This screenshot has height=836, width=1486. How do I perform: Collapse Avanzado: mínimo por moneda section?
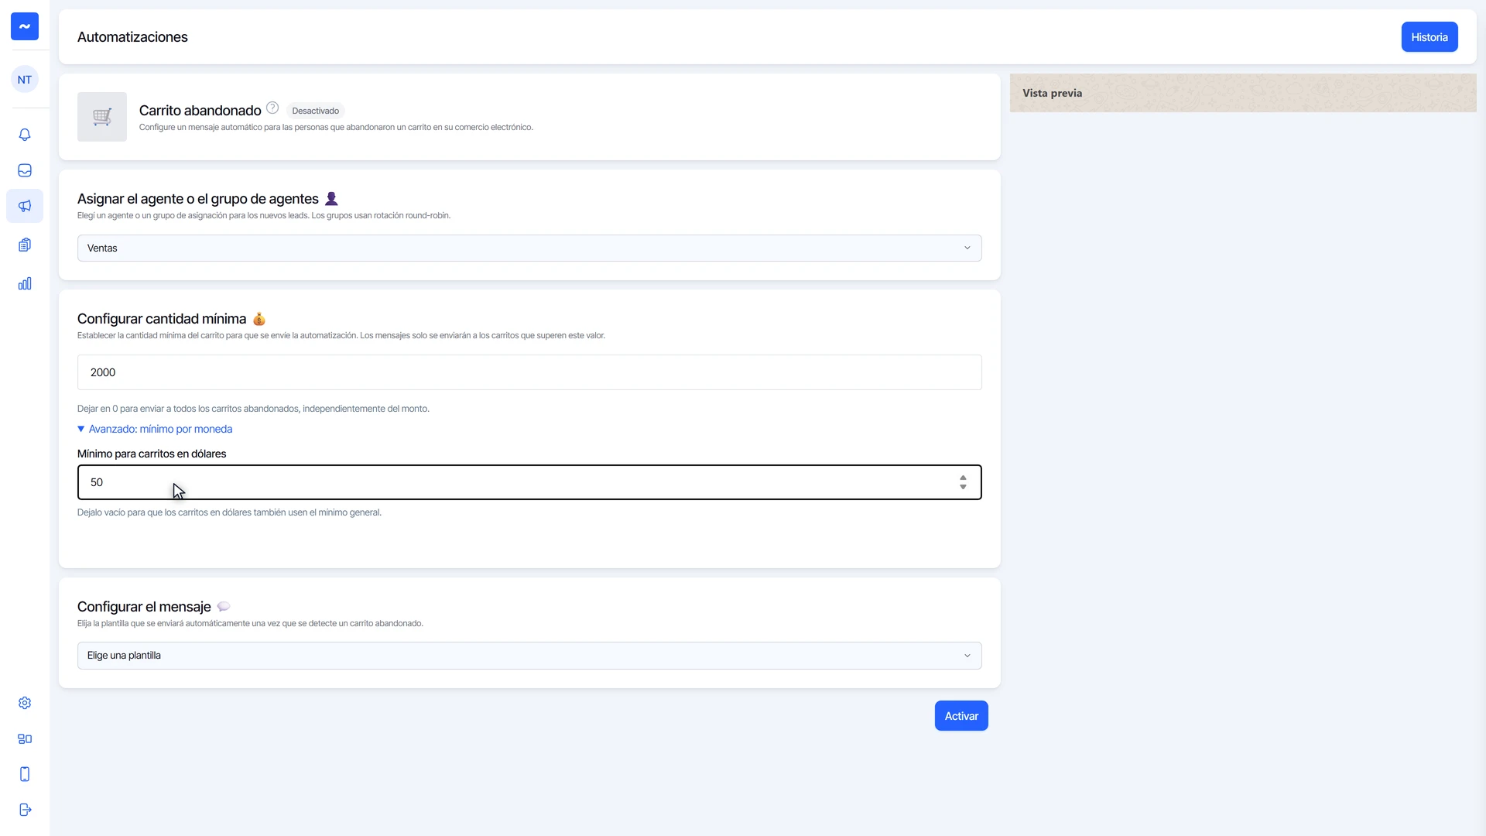155,429
